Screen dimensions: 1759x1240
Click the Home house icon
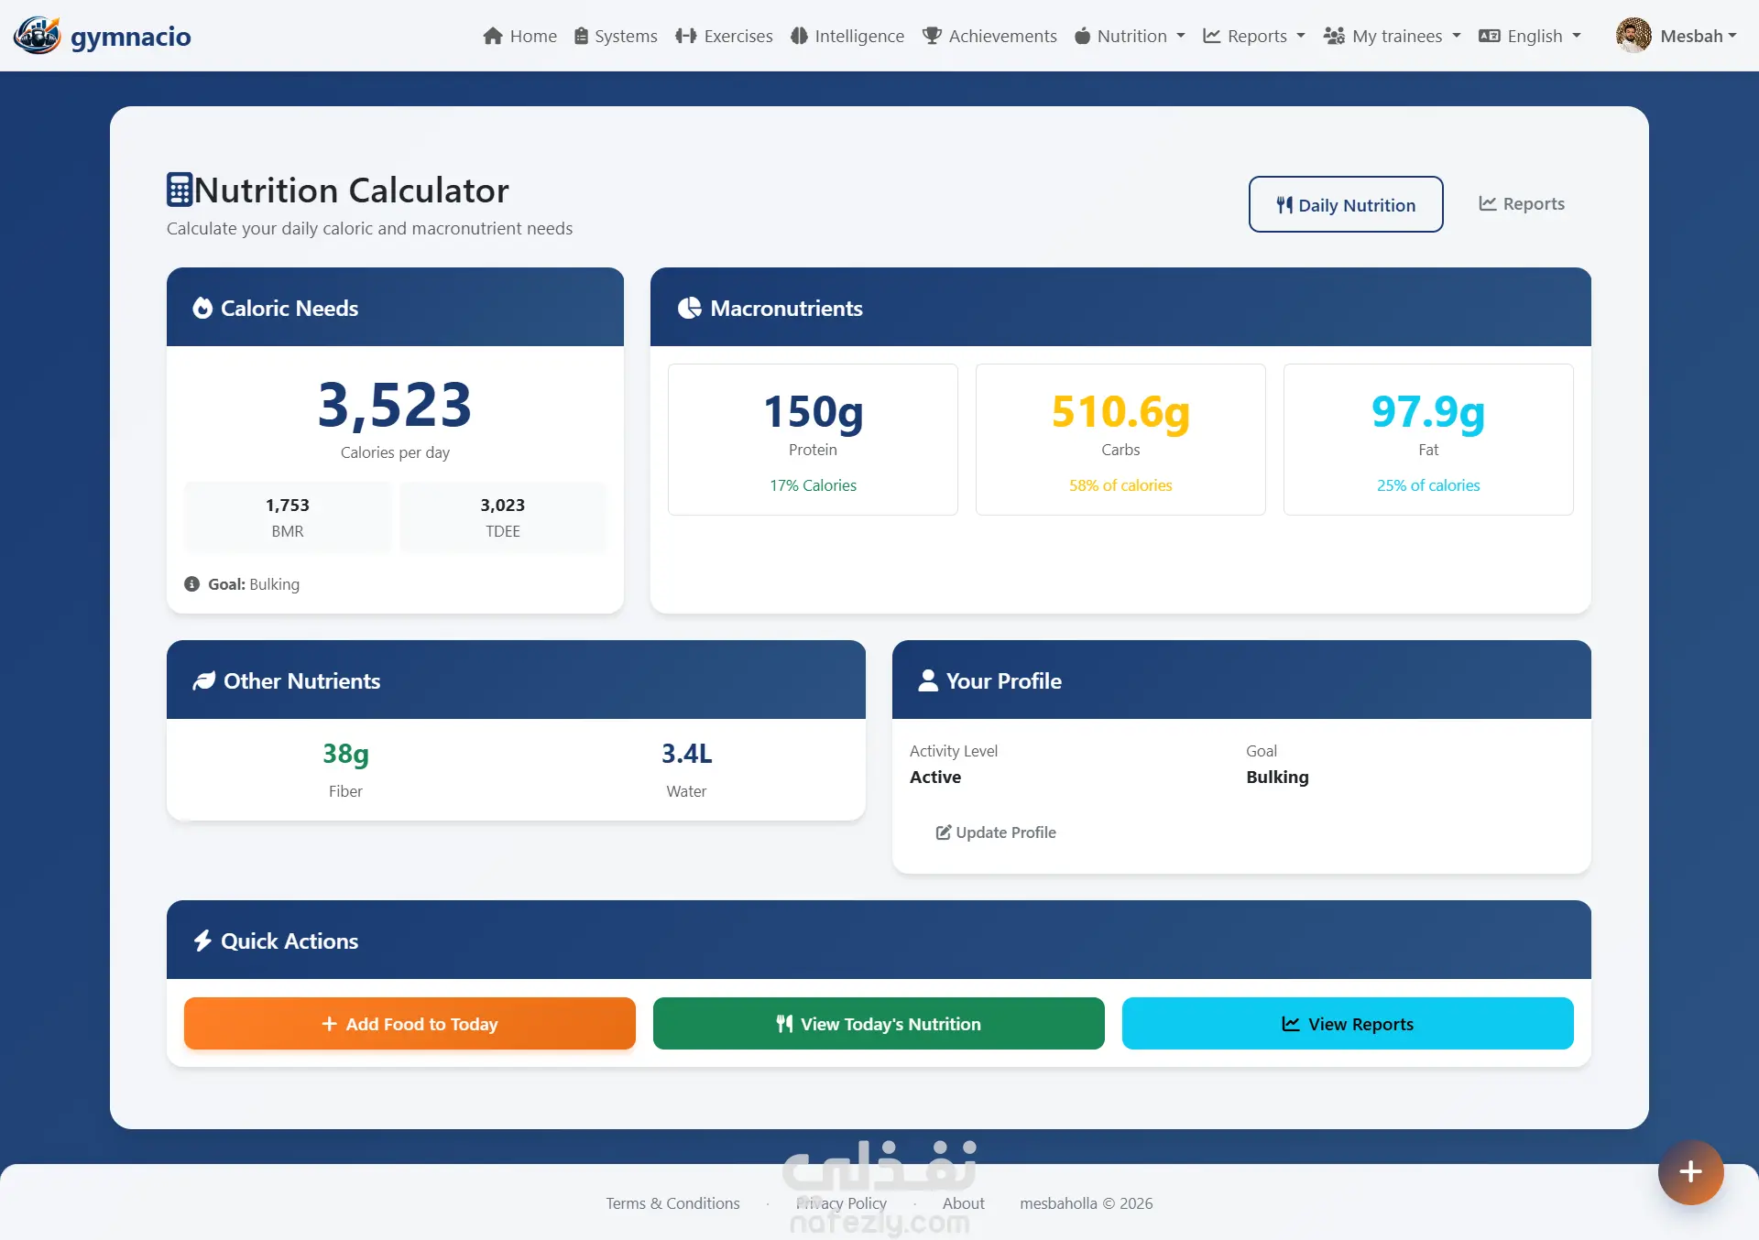point(493,36)
